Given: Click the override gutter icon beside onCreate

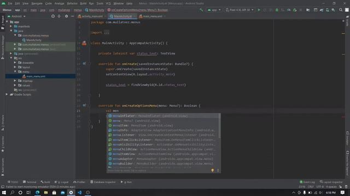Looking at the screenshot, I should point(84,64).
